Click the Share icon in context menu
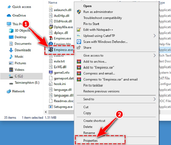 78,48
